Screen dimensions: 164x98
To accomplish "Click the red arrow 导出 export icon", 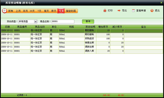I will [119, 10].
